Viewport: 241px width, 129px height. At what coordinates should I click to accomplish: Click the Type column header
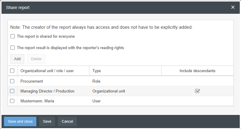(97, 71)
